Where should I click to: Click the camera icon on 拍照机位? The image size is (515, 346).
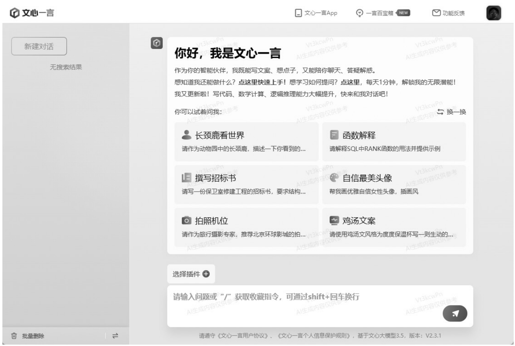(186, 221)
